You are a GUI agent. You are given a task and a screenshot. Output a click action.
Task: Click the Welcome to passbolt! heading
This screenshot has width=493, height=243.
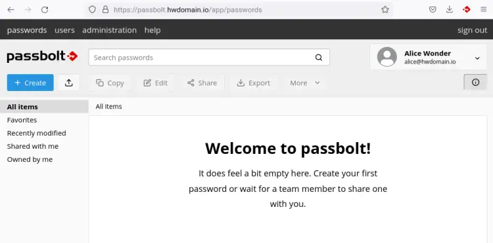pyautogui.click(x=288, y=149)
